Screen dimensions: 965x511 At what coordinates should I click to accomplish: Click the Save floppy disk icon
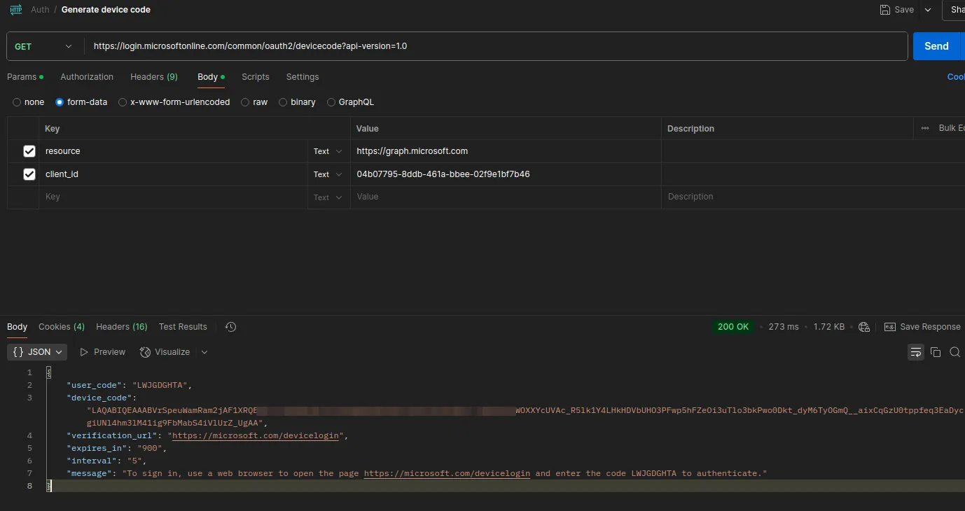point(885,10)
